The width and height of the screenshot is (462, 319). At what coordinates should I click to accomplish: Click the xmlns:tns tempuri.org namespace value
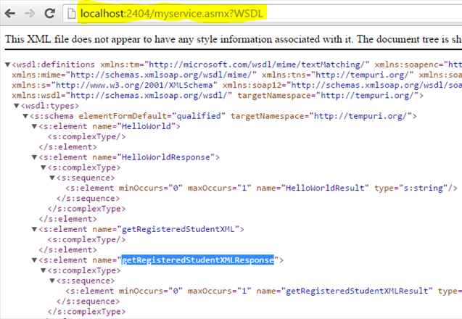tap(363, 75)
